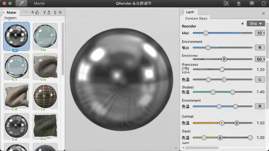Click the house-shaped icon in material toolbar
This screenshot has width=269, height=151.
37,12
